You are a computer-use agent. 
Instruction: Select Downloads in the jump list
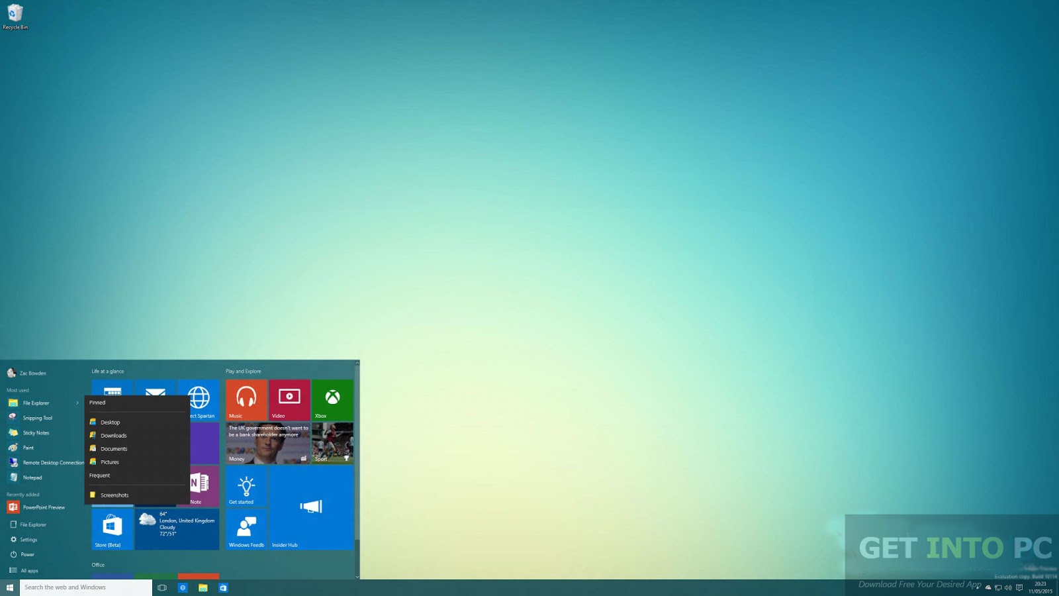pyautogui.click(x=137, y=435)
